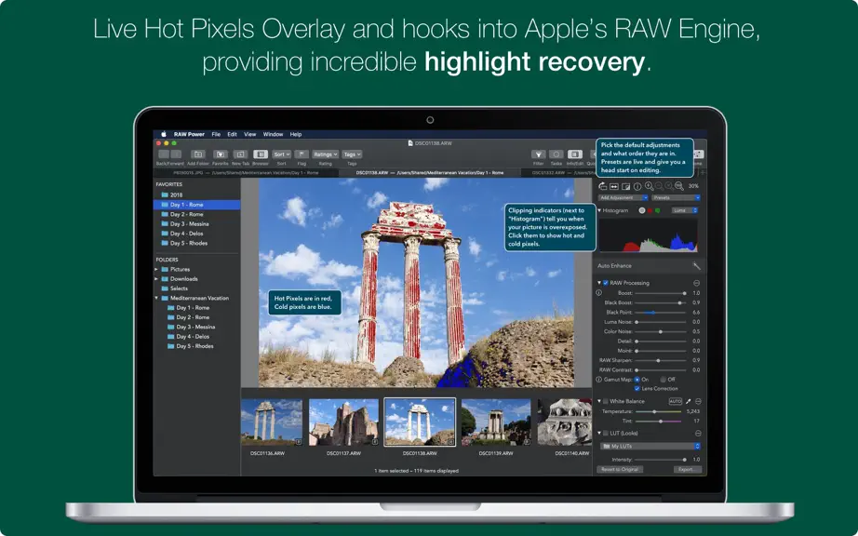Click the Back/Forward toolbar arrows
Image resolution: width=858 pixels, height=536 pixels.
tap(169, 154)
